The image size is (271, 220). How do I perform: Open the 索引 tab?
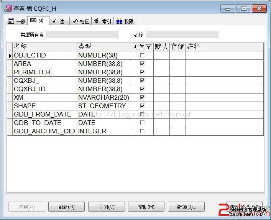[x=103, y=21]
